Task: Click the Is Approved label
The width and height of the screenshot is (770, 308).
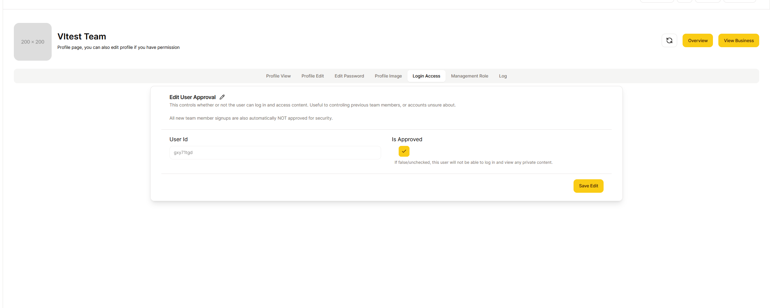Action: [407, 140]
